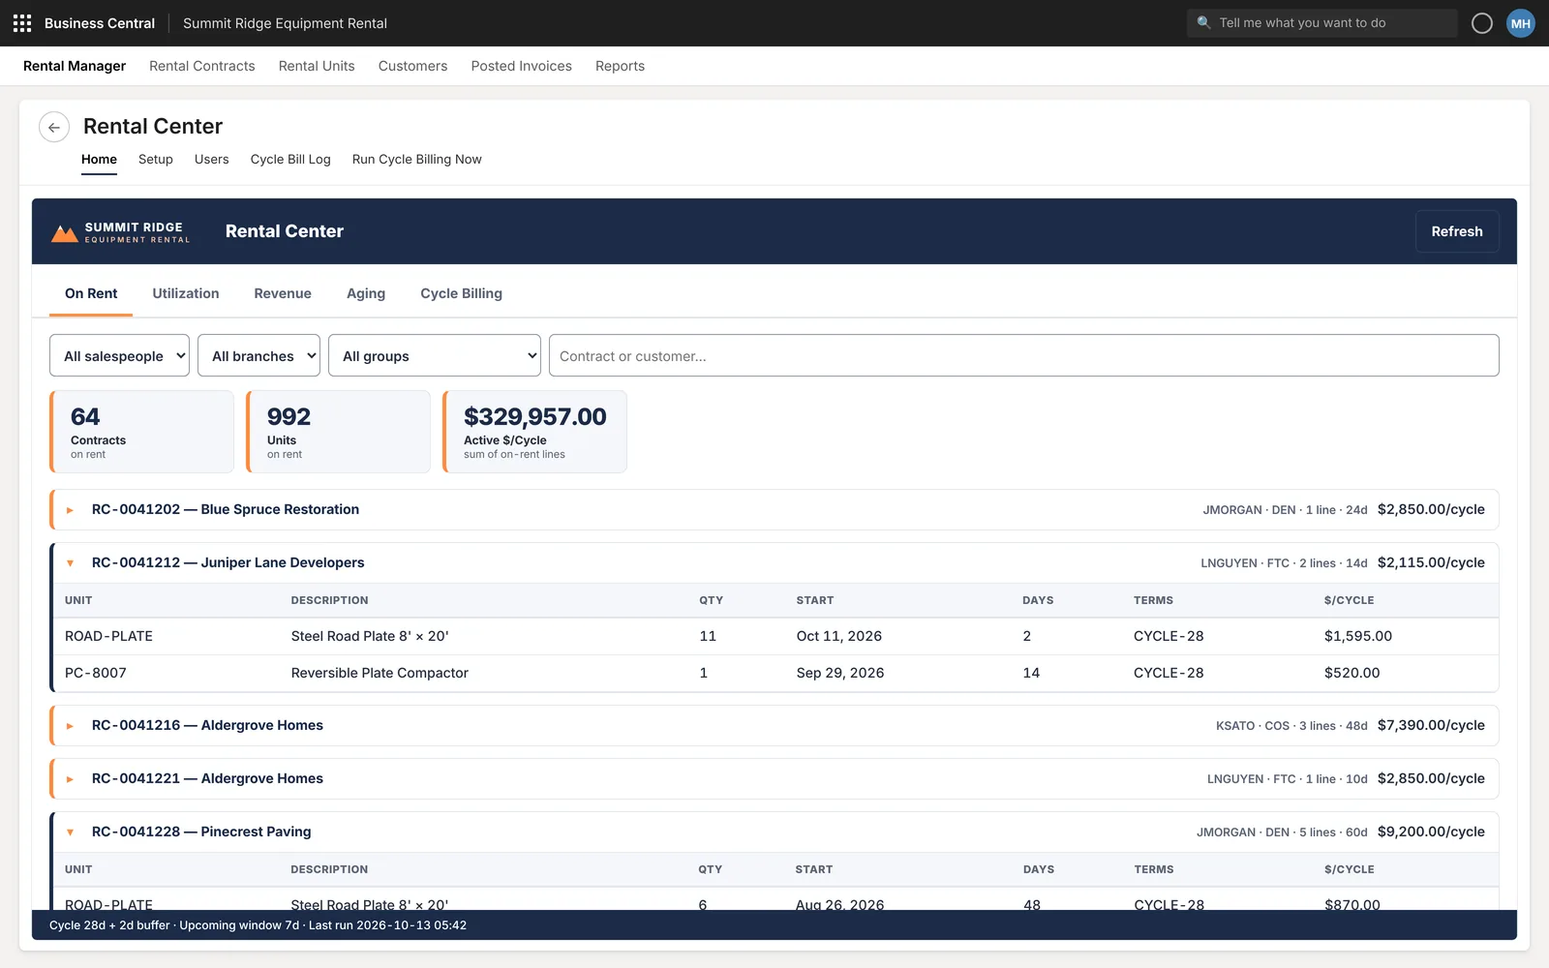
Task: Open the All branches dropdown
Action: point(258,355)
